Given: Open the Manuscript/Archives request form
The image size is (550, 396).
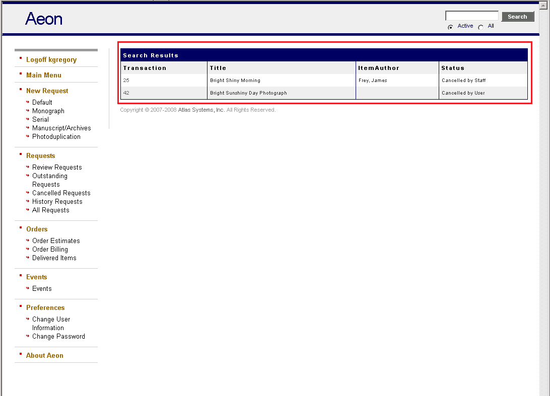Looking at the screenshot, I should [61, 128].
